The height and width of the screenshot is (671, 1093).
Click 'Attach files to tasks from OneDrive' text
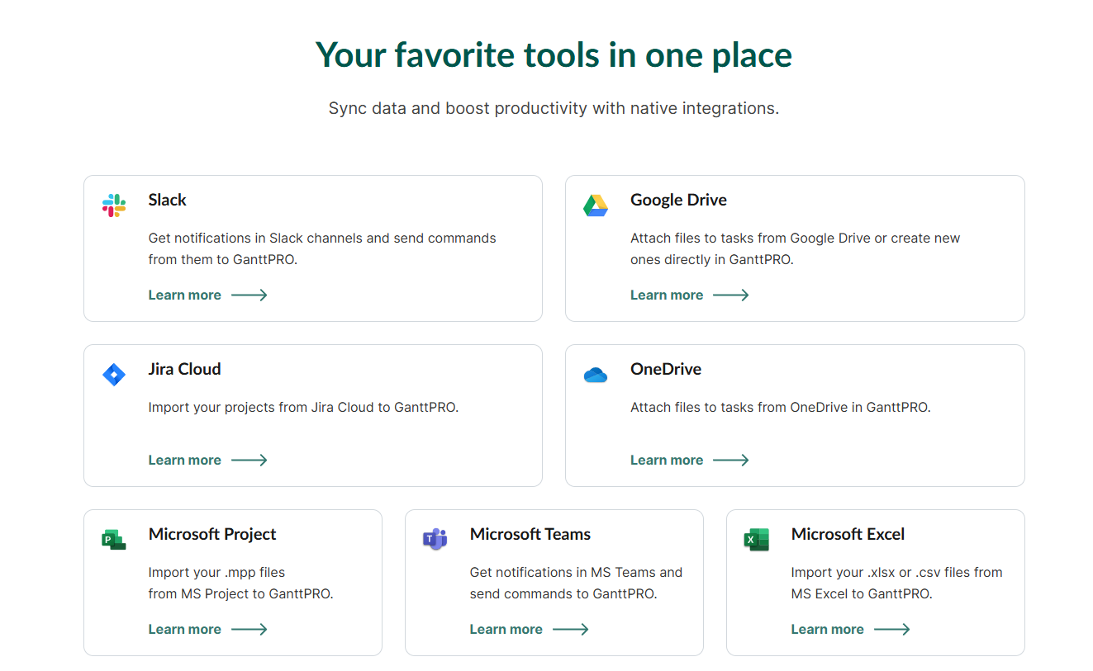coord(781,407)
